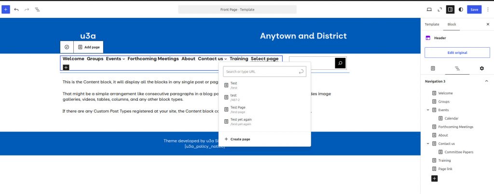
Task: Choose the Test page with /test URL
Action: (x=265, y=85)
